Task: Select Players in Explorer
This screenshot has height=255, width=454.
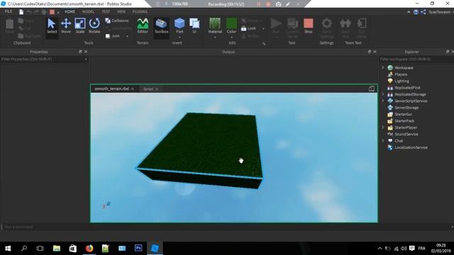Action: coord(401,74)
